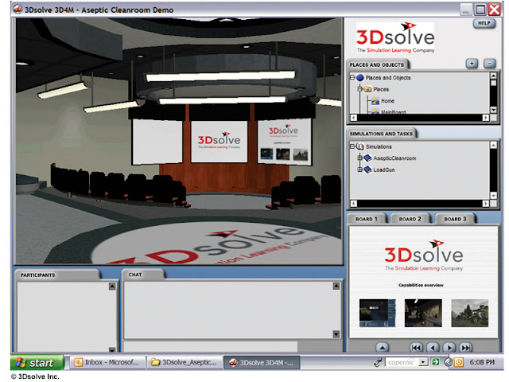Click 3Dsolve 3D4M taskbar button
Screen dimensions: 509x382
pos(262,363)
